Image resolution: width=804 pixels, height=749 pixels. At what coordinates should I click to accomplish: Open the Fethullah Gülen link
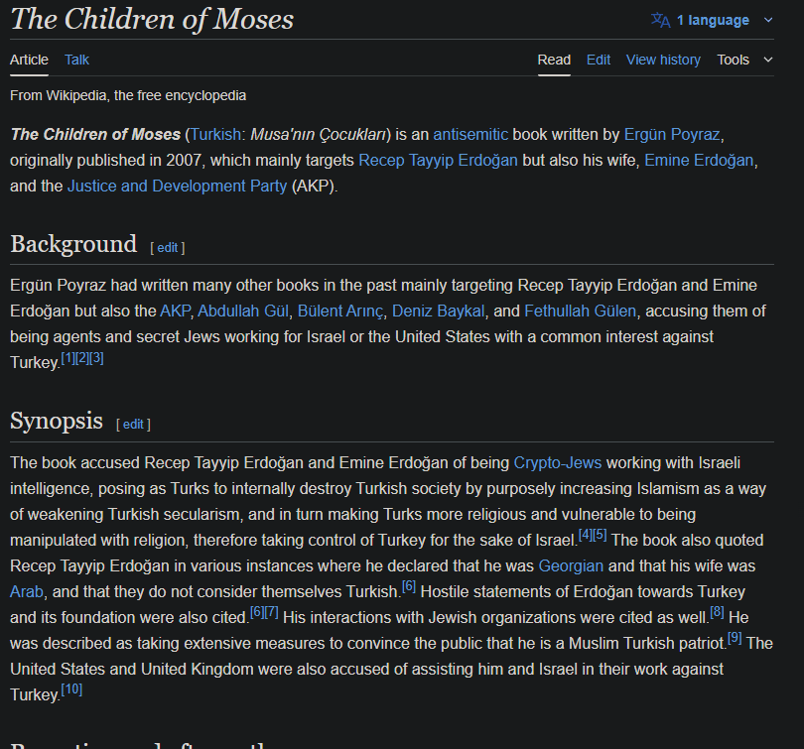(580, 311)
